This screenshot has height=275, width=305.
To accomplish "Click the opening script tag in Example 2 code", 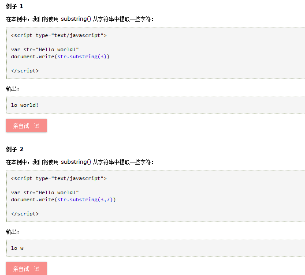I will coord(59,178).
